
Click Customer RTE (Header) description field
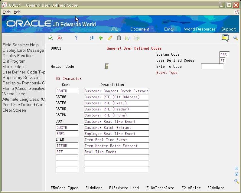[116, 109]
